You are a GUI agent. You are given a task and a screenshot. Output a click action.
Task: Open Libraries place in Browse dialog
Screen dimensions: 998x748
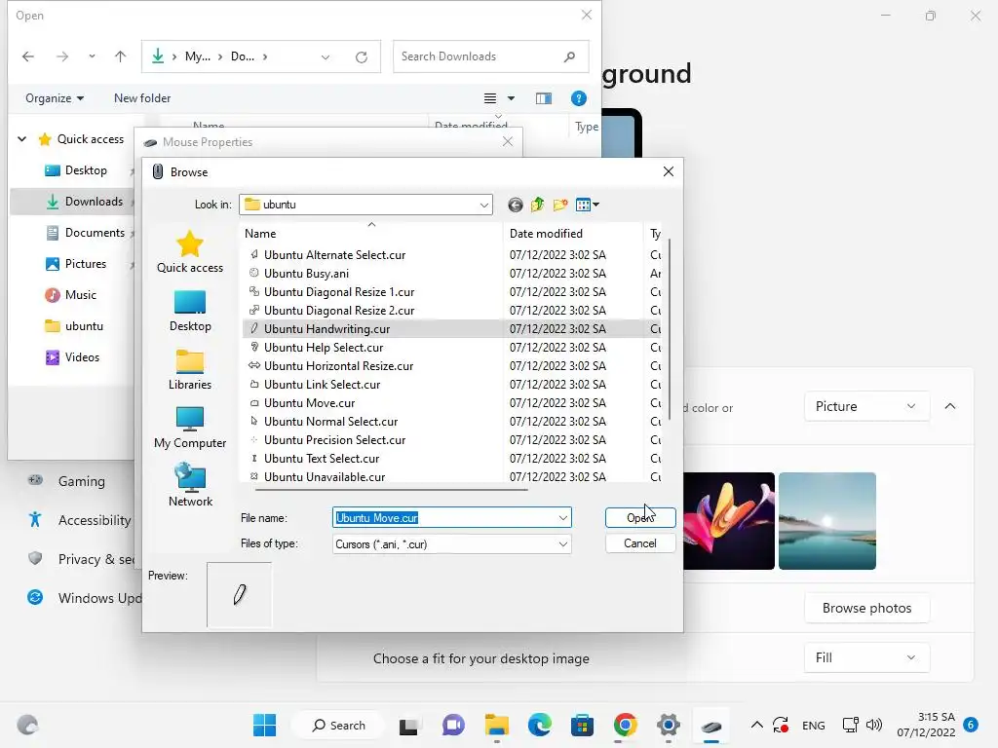[x=190, y=369]
